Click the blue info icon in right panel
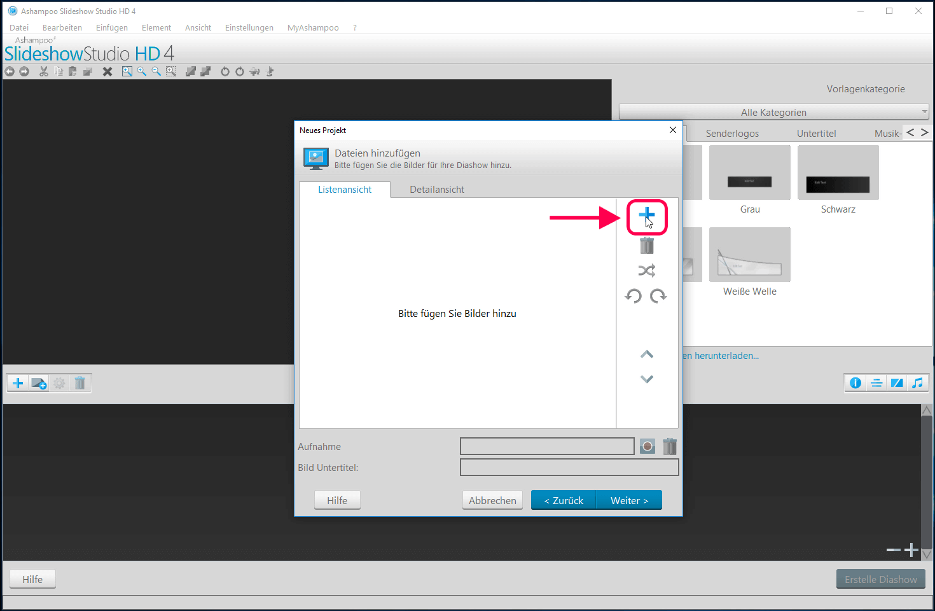 click(x=855, y=383)
